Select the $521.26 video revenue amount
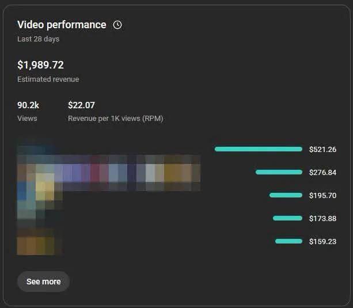This screenshot has width=353, height=308. (322, 150)
